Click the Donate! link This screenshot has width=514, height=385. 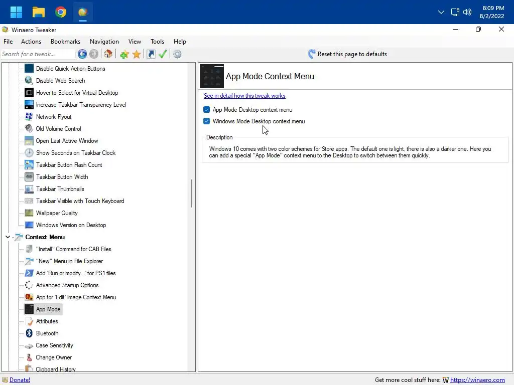(20, 380)
